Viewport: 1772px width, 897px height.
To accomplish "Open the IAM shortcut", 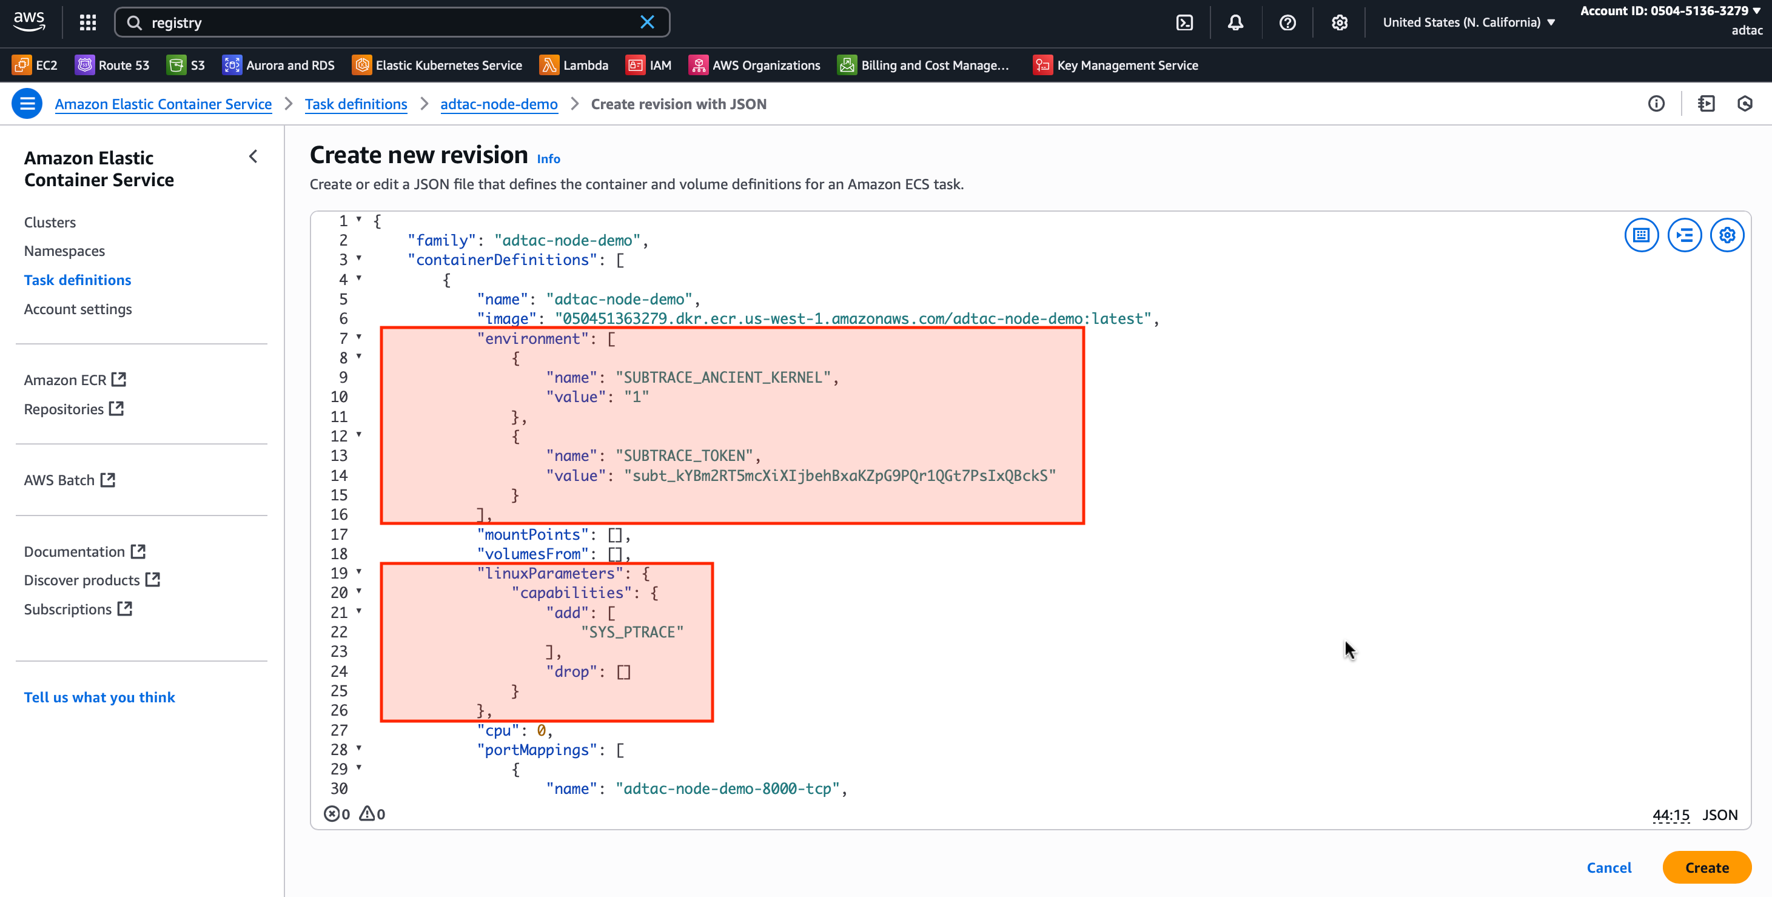I will tap(648, 65).
